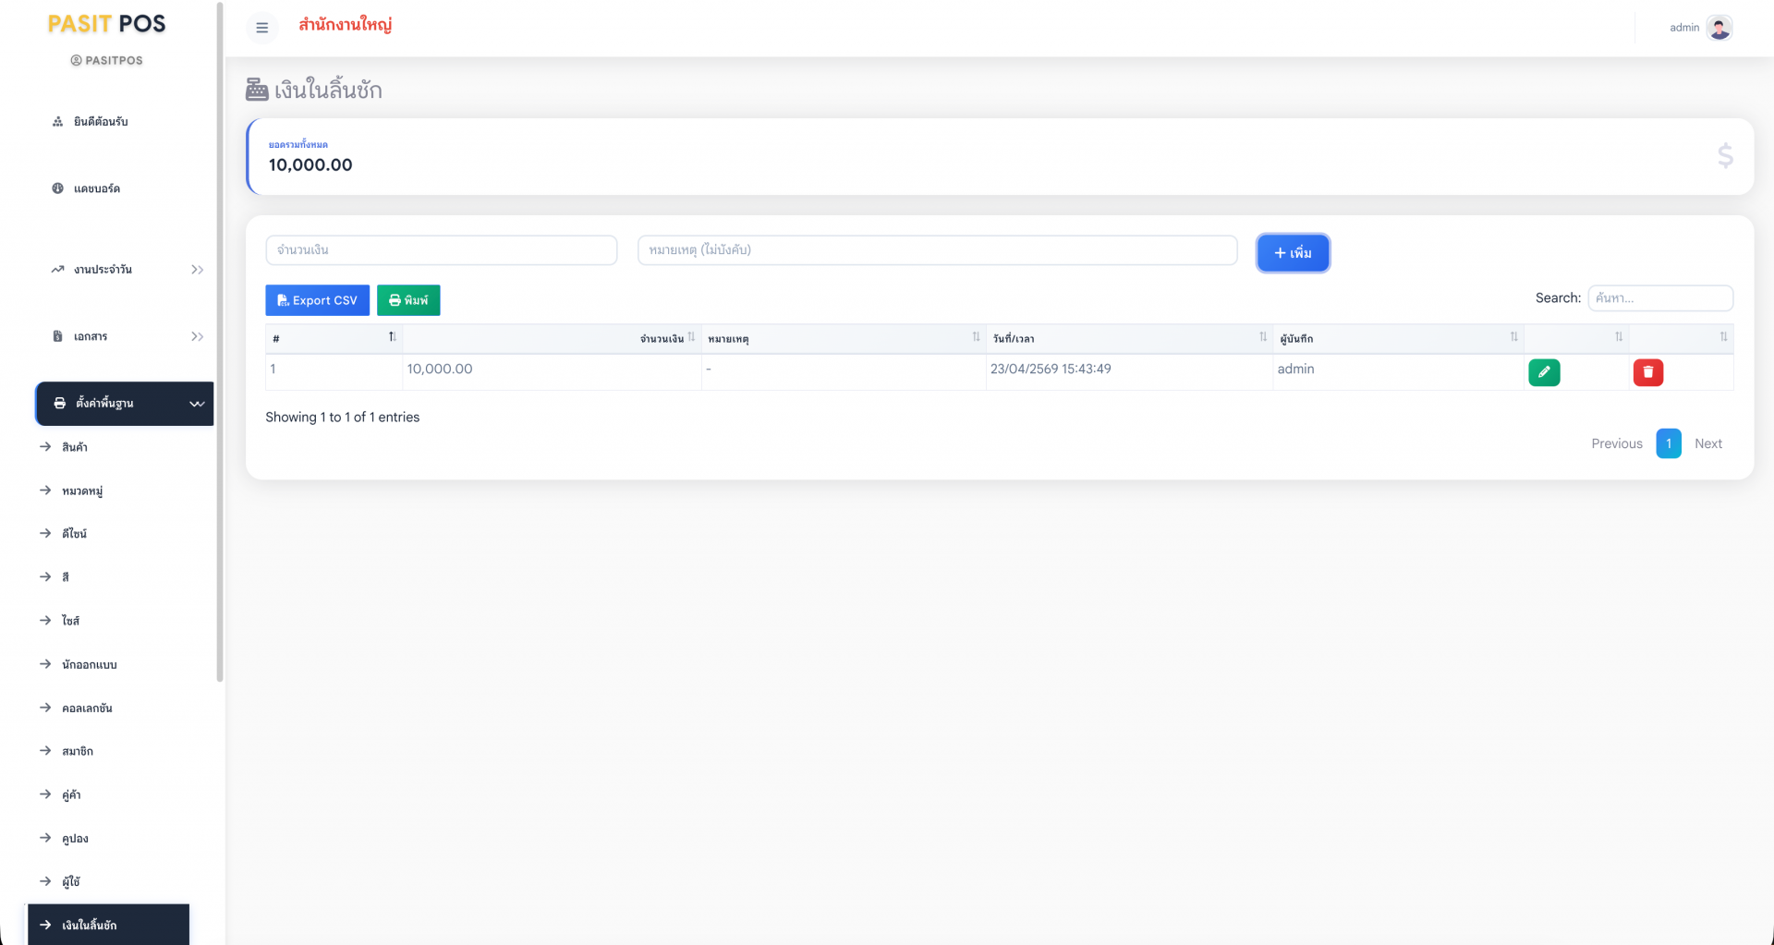
Task: Open the แดชบอร์ด dashboard icon
Action: (57, 188)
